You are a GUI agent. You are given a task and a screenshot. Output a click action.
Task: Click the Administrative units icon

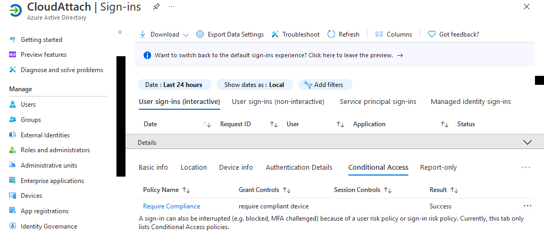(12, 165)
